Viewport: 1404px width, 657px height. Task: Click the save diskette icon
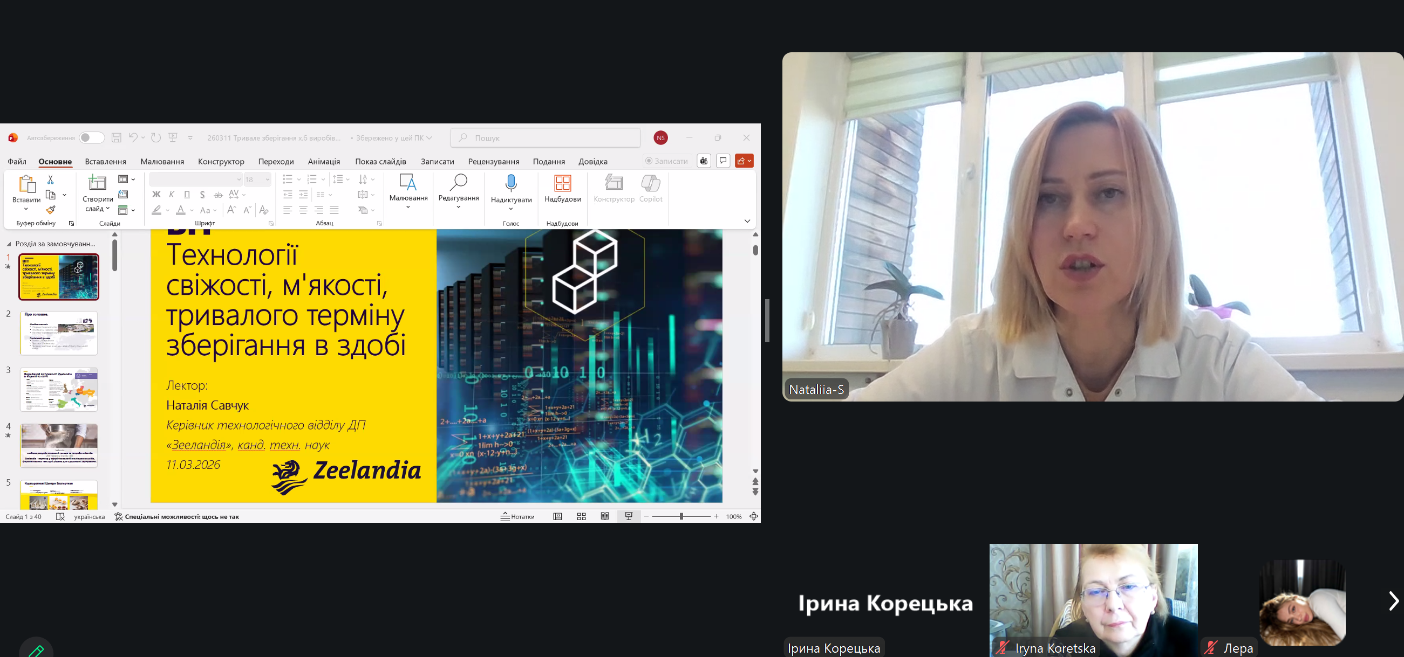(x=116, y=138)
